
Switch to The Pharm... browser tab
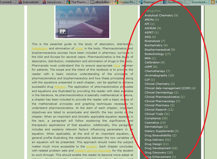point(76,2)
